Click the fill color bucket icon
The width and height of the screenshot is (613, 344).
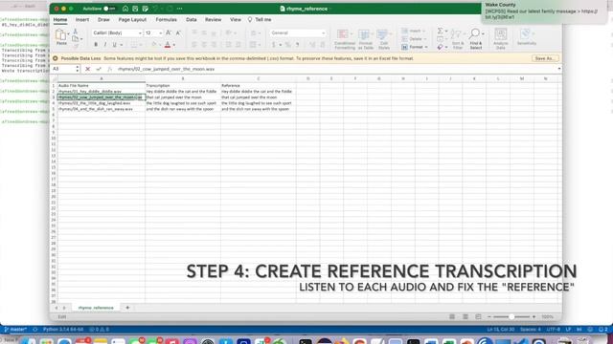coord(154,45)
